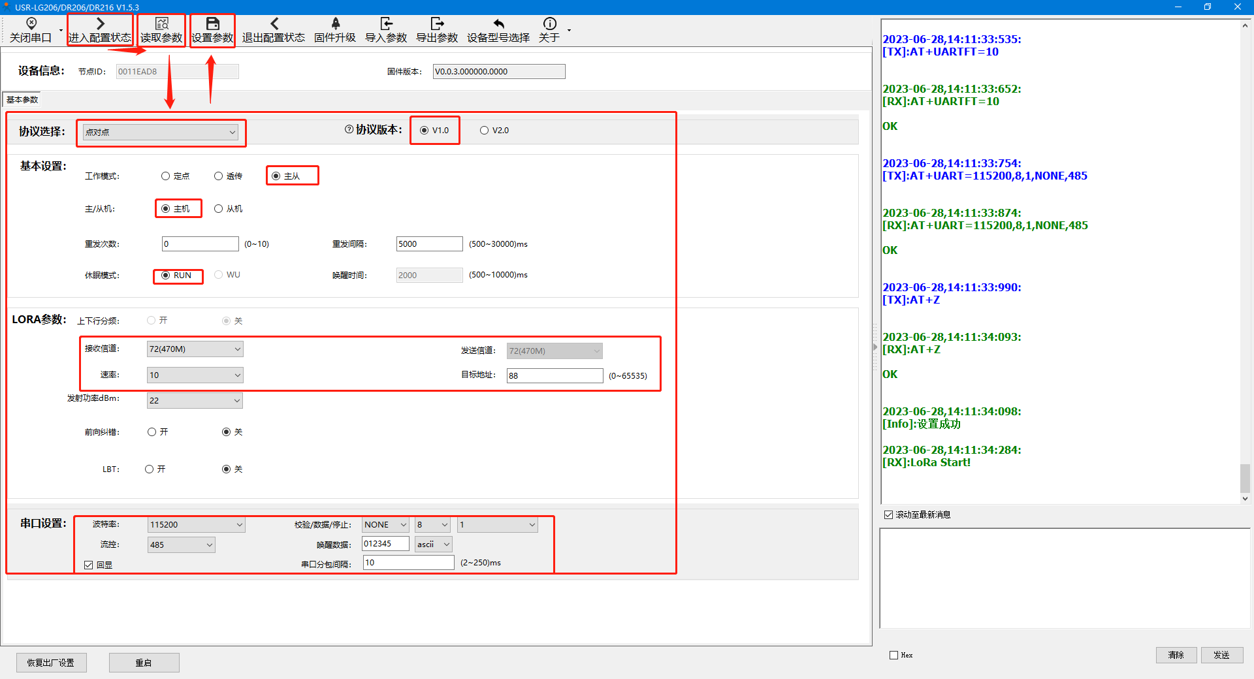The height and width of the screenshot is (679, 1254).
Task: Toggle the 回显 echo checkbox
Action: point(88,565)
